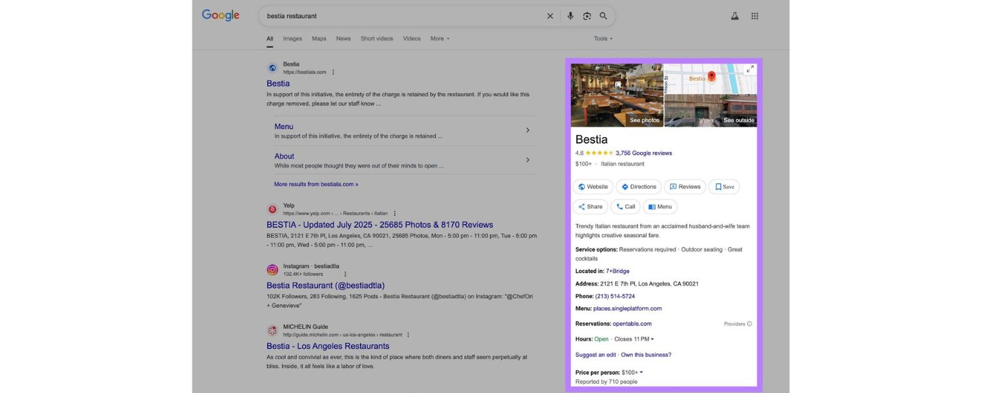This screenshot has height=393, width=982.
Task: Expand the More search categories dropdown
Action: (x=440, y=39)
